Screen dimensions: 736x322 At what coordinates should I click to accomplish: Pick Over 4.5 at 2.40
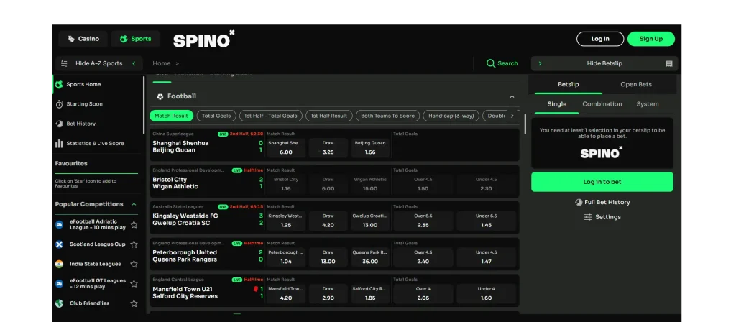tap(423, 257)
